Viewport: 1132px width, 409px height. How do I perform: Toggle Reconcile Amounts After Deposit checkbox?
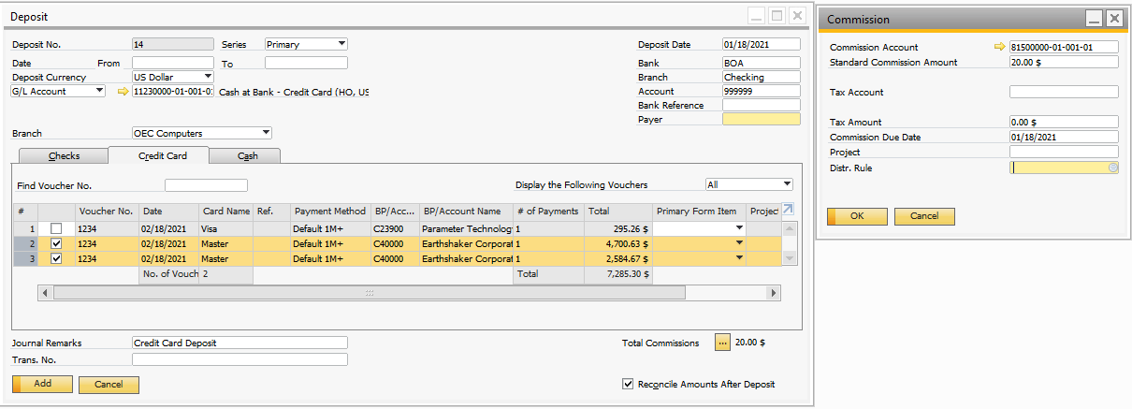[628, 384]
